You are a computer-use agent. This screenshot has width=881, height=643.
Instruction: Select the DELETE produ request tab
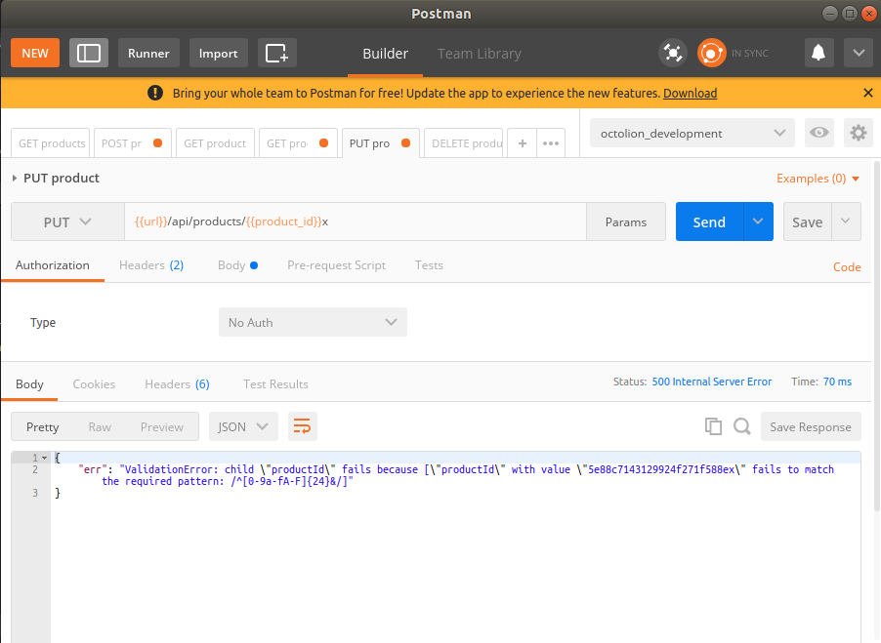pyautogui.click(x=465, y=143)
